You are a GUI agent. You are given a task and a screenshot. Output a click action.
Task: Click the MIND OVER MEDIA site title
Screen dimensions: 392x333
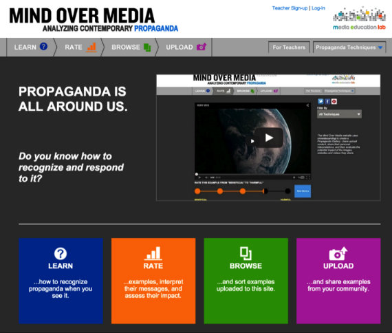82,16
